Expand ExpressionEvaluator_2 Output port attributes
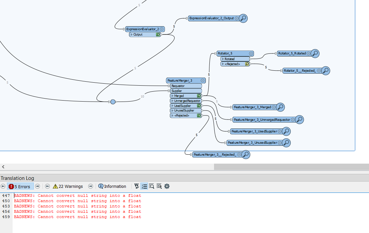 [x=131, y=35]
